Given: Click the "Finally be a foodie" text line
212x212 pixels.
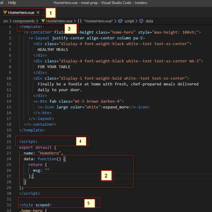Looking at the screenshot, I should tap(118, 84).
